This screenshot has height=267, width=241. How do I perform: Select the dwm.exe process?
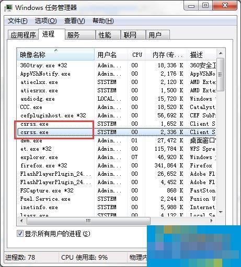117,140
